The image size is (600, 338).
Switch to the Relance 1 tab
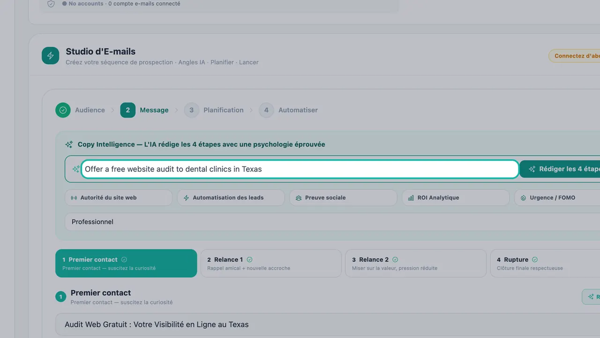pyautogui.click(x=271, y=263)
